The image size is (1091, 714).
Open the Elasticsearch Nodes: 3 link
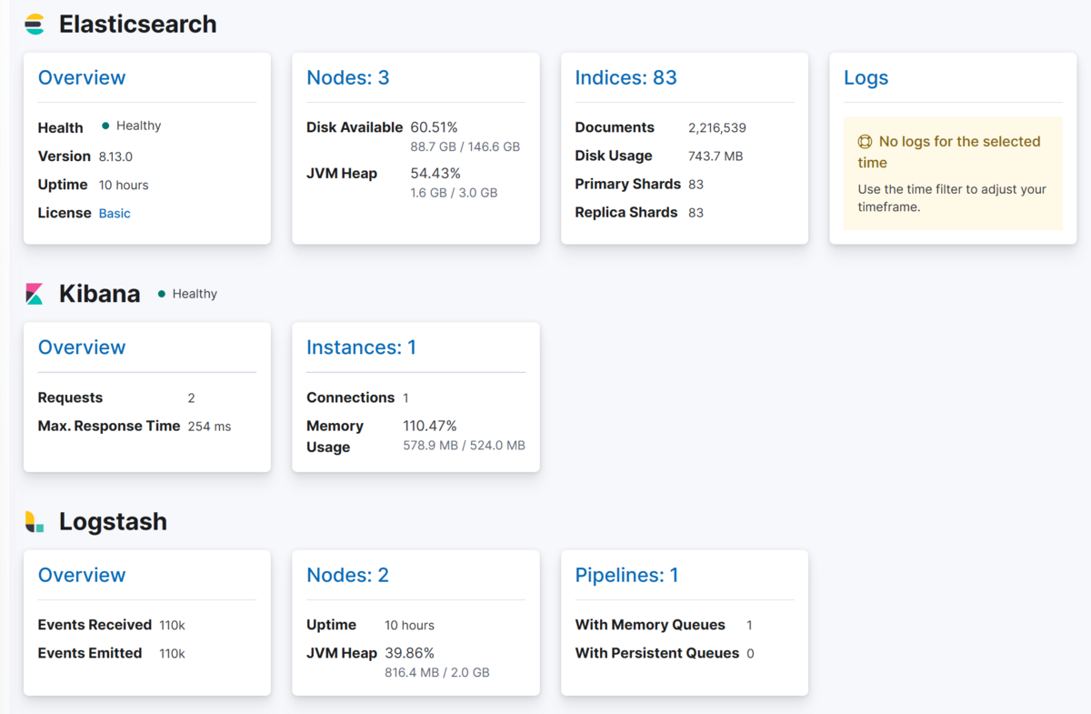(x=348, y=77)
